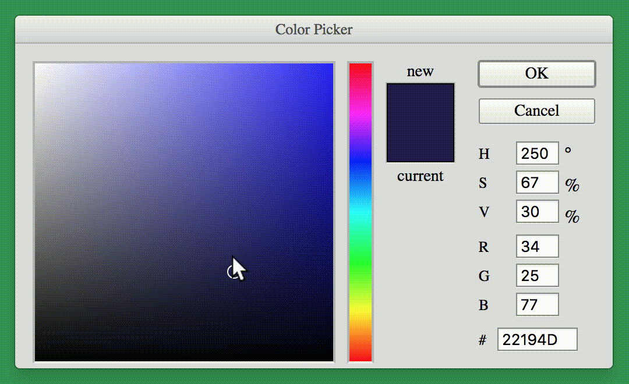Click the H hue value field

[537, 153]
